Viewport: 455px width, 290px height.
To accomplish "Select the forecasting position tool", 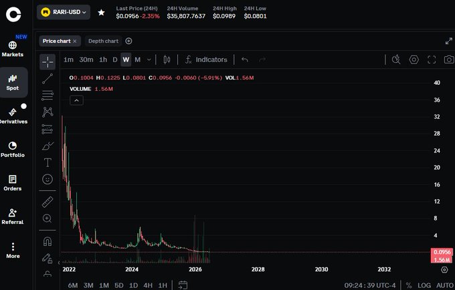I will (x=48, y=129).
